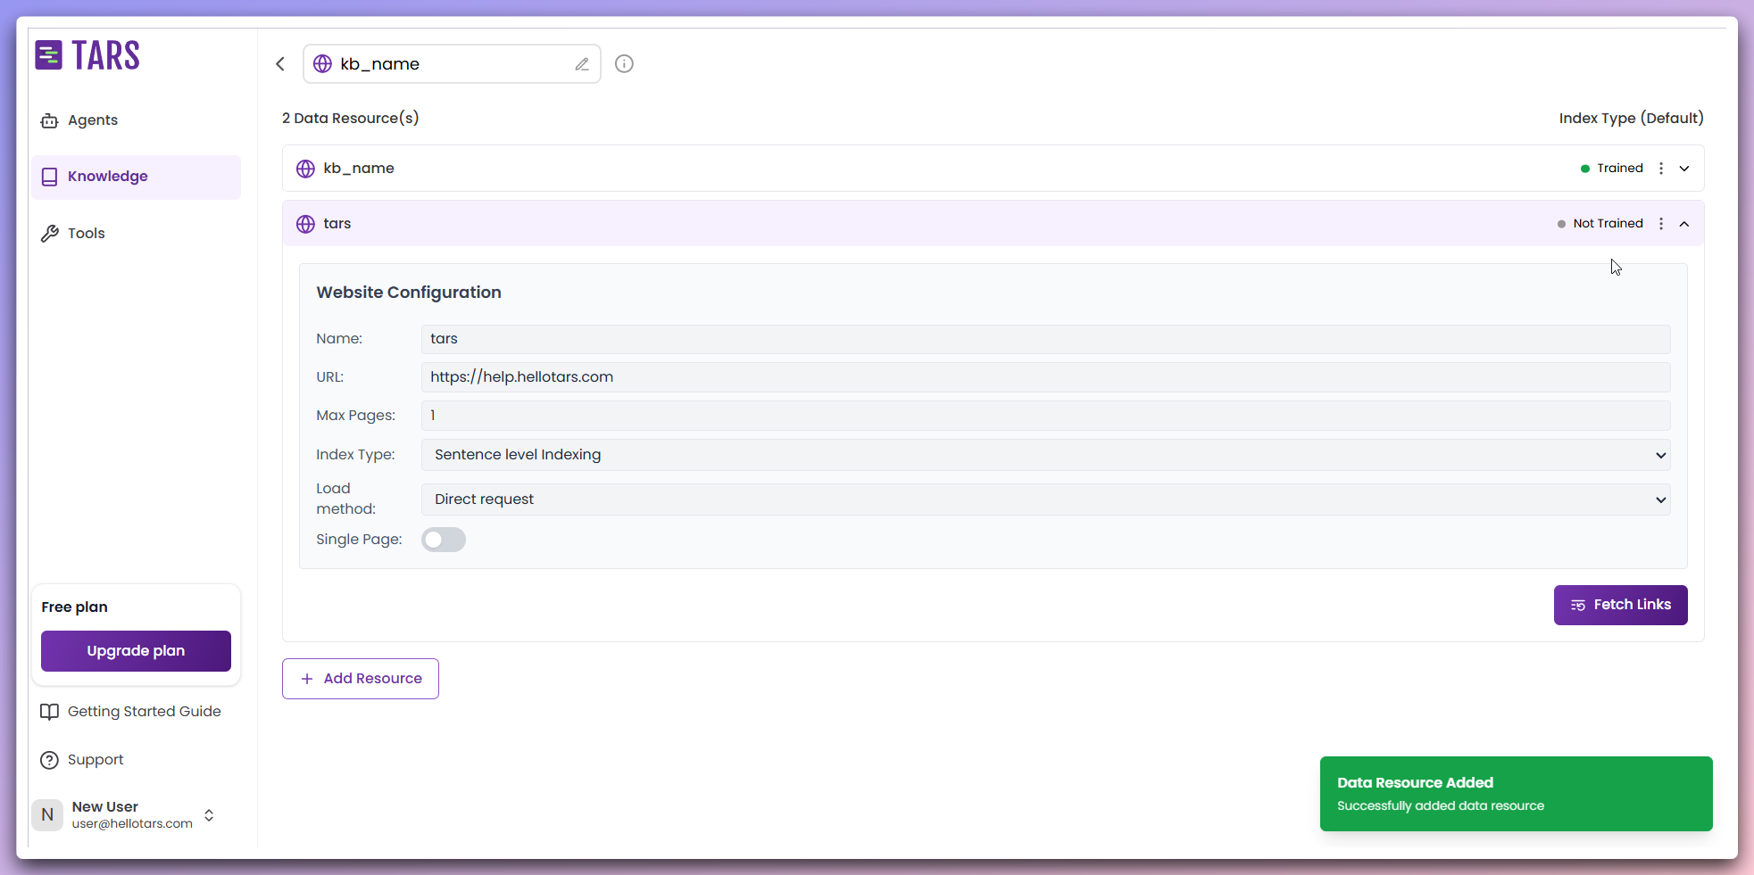Click the Getting Started Guide book icon

click(x=50, y=712)
